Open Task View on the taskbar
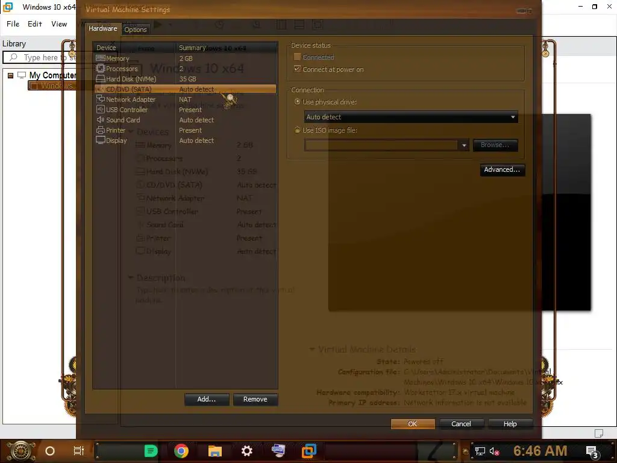This screenshot has width=617, height=463. pyautogui.click(x=79, y=451)
